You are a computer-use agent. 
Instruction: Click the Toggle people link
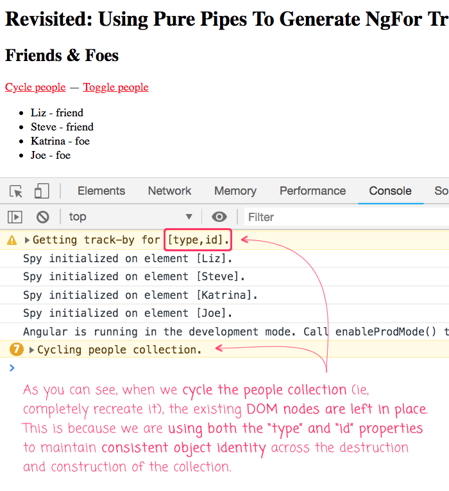[115, 87]
